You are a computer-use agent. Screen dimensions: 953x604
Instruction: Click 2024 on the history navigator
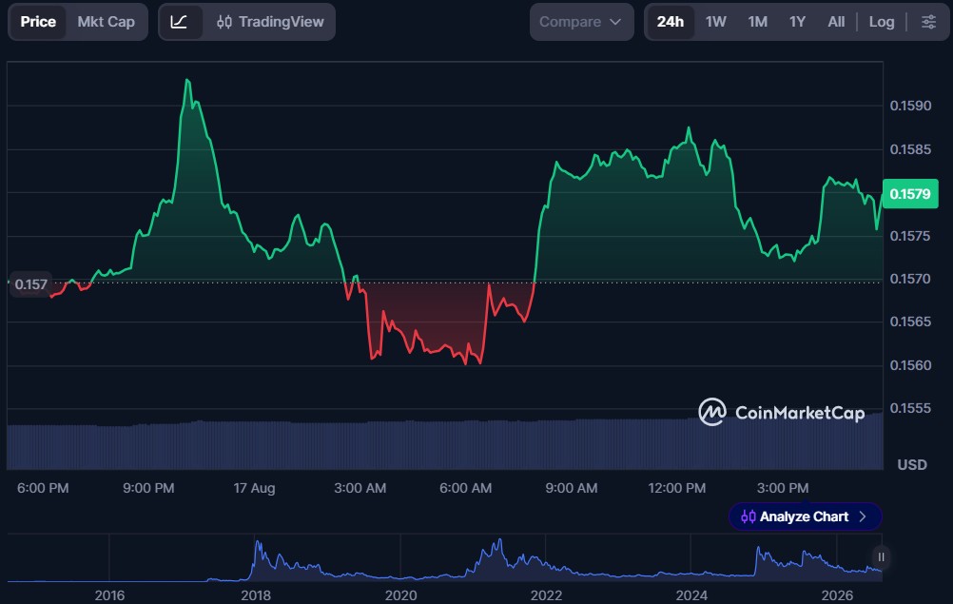tap(691, 595)
